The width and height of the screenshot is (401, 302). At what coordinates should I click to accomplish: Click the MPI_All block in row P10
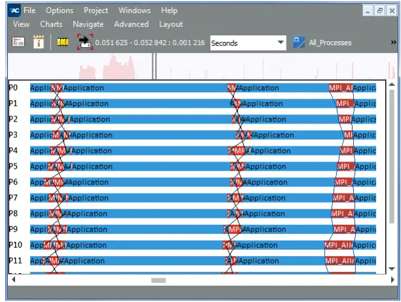[x=338, y=245]
